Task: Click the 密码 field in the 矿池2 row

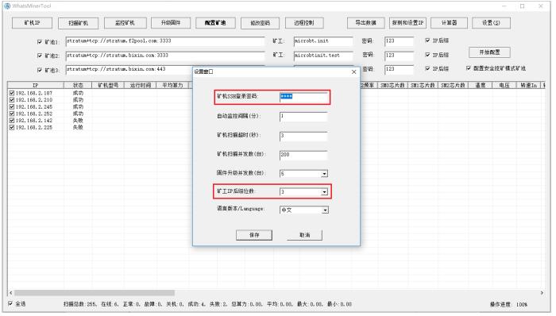Action: 400,56
